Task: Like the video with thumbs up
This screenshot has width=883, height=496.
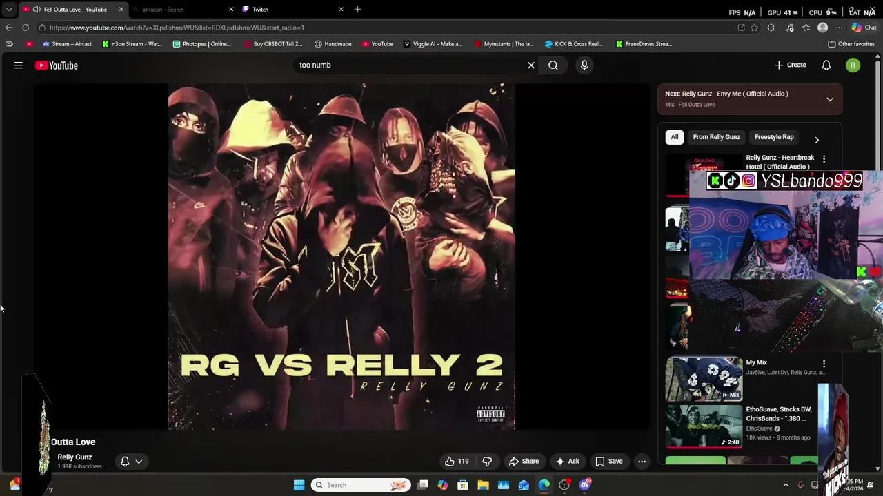Action: (x=457, y=462)
